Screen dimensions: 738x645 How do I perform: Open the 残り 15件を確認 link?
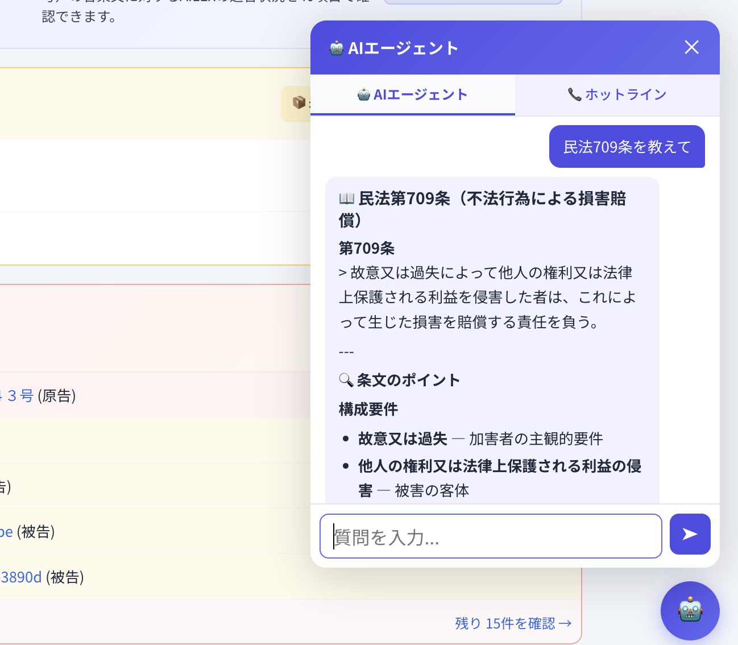(x=513, y=623)
